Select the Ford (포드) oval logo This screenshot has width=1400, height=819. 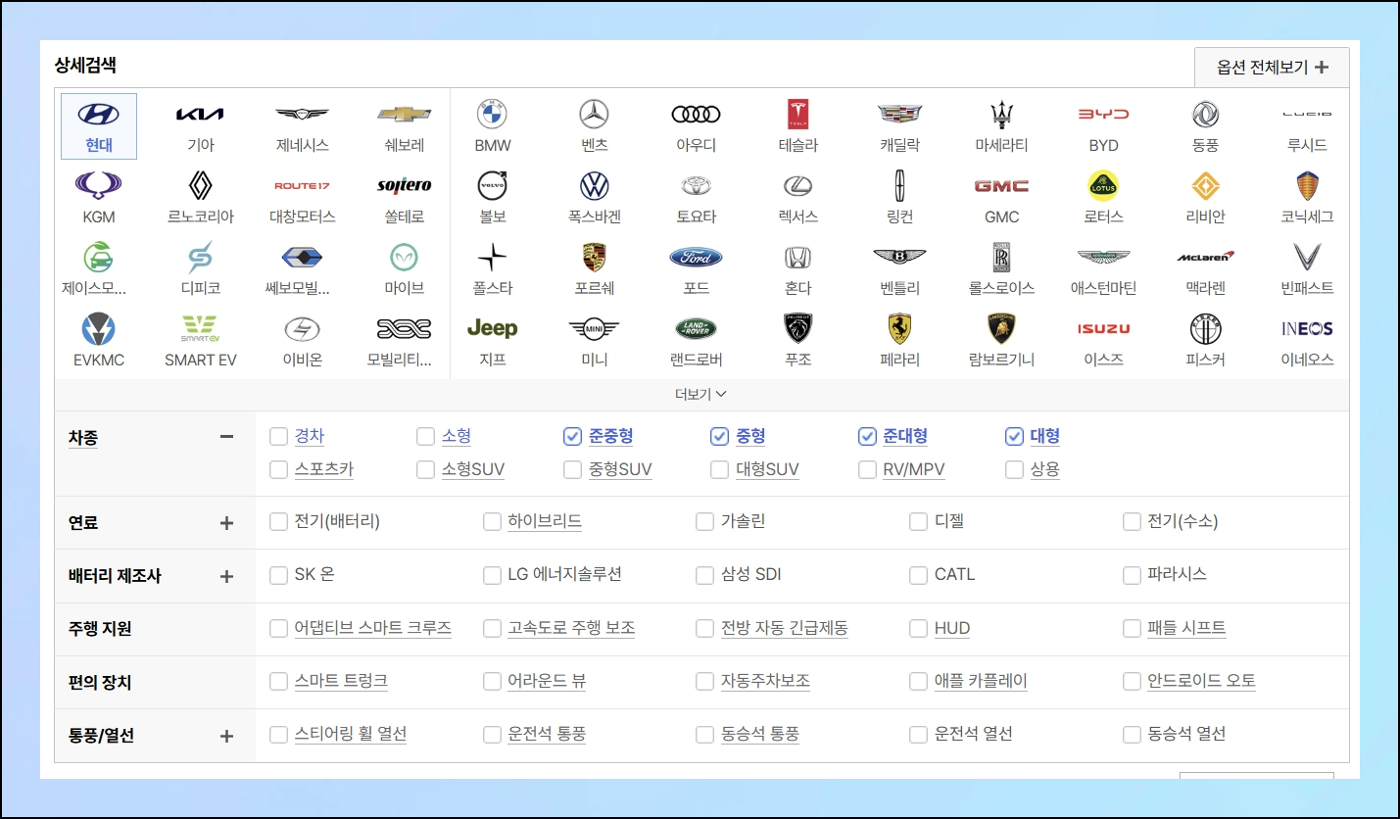(x=696, y=257)
